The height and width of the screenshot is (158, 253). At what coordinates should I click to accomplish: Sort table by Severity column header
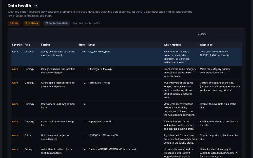point(17,45)
